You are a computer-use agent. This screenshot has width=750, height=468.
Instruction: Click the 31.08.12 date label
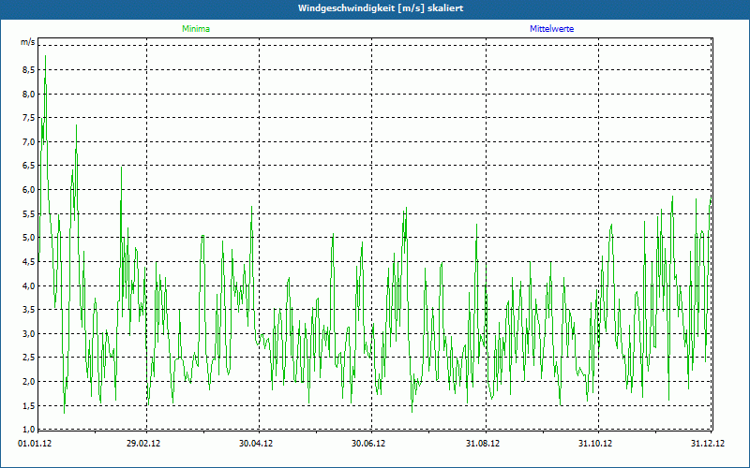[483, 444]
